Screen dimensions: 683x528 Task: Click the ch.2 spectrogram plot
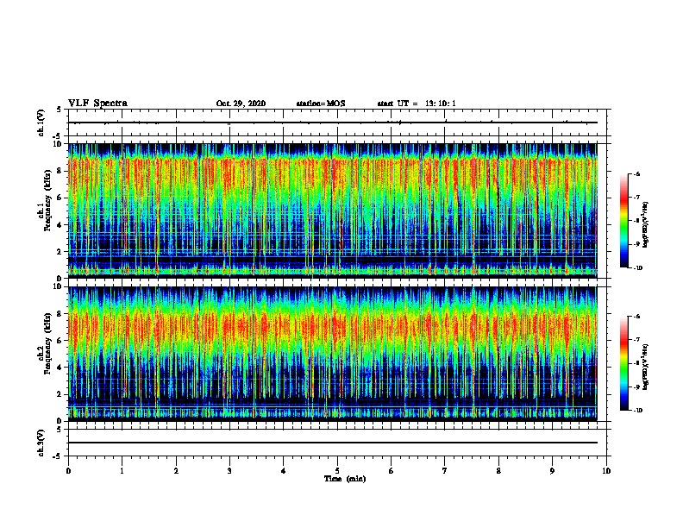[x=333, y=354]
